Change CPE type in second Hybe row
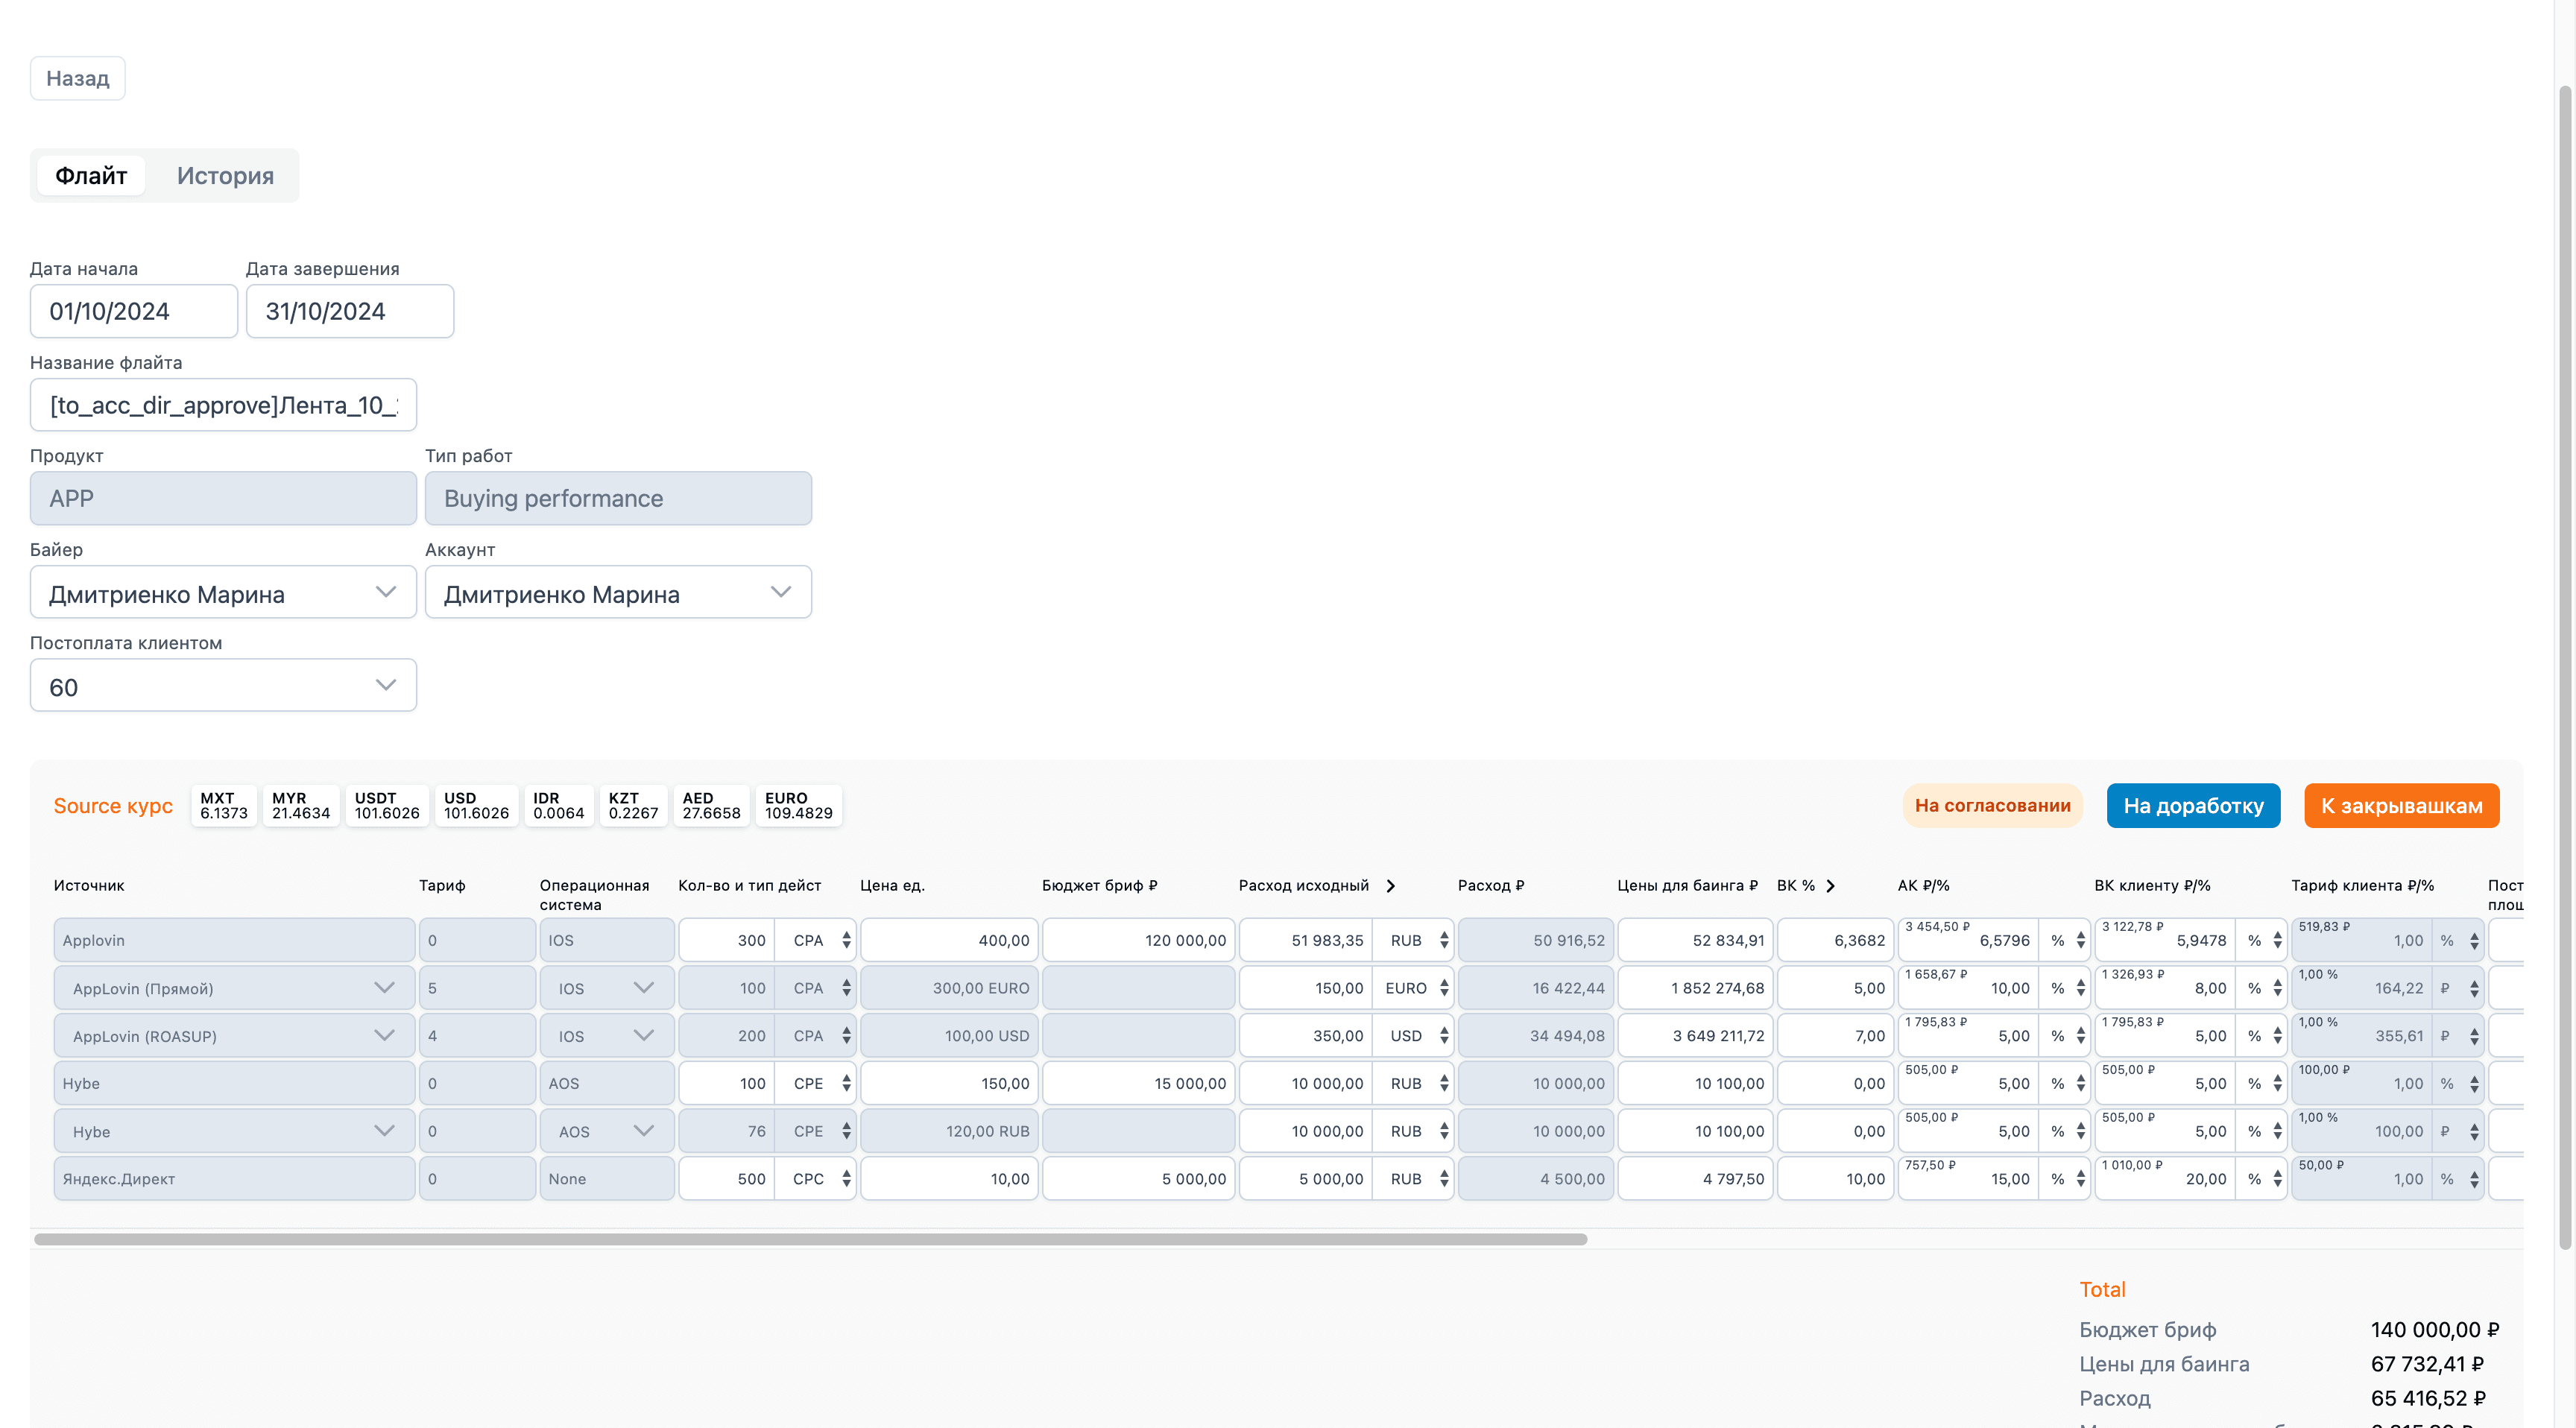2576x1428 pixels. click(x=816, y=1131)
